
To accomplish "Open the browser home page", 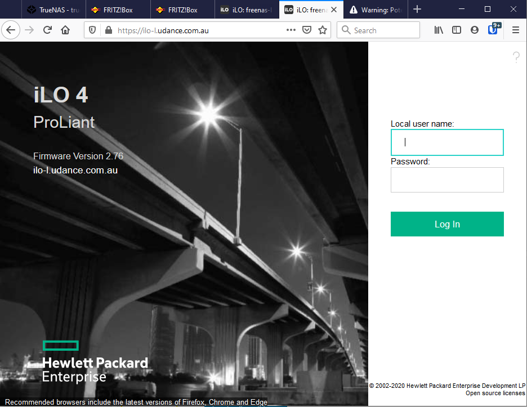I will tap(65, 30).
